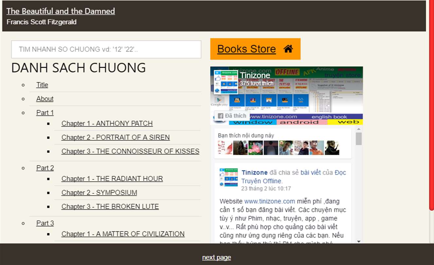
Task: Open the About link
Action: (45, 99)
